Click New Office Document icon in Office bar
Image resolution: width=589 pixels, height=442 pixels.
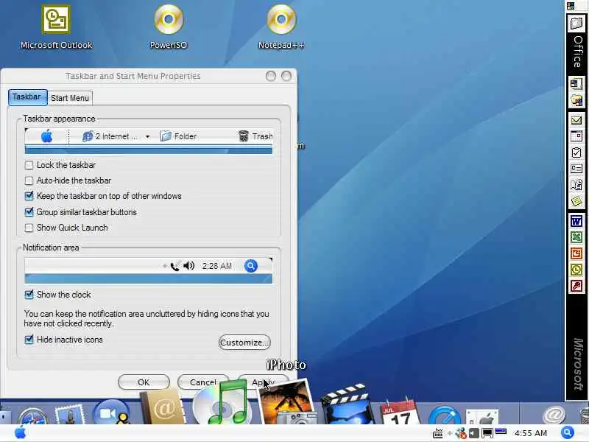click(x=576, y=83)
